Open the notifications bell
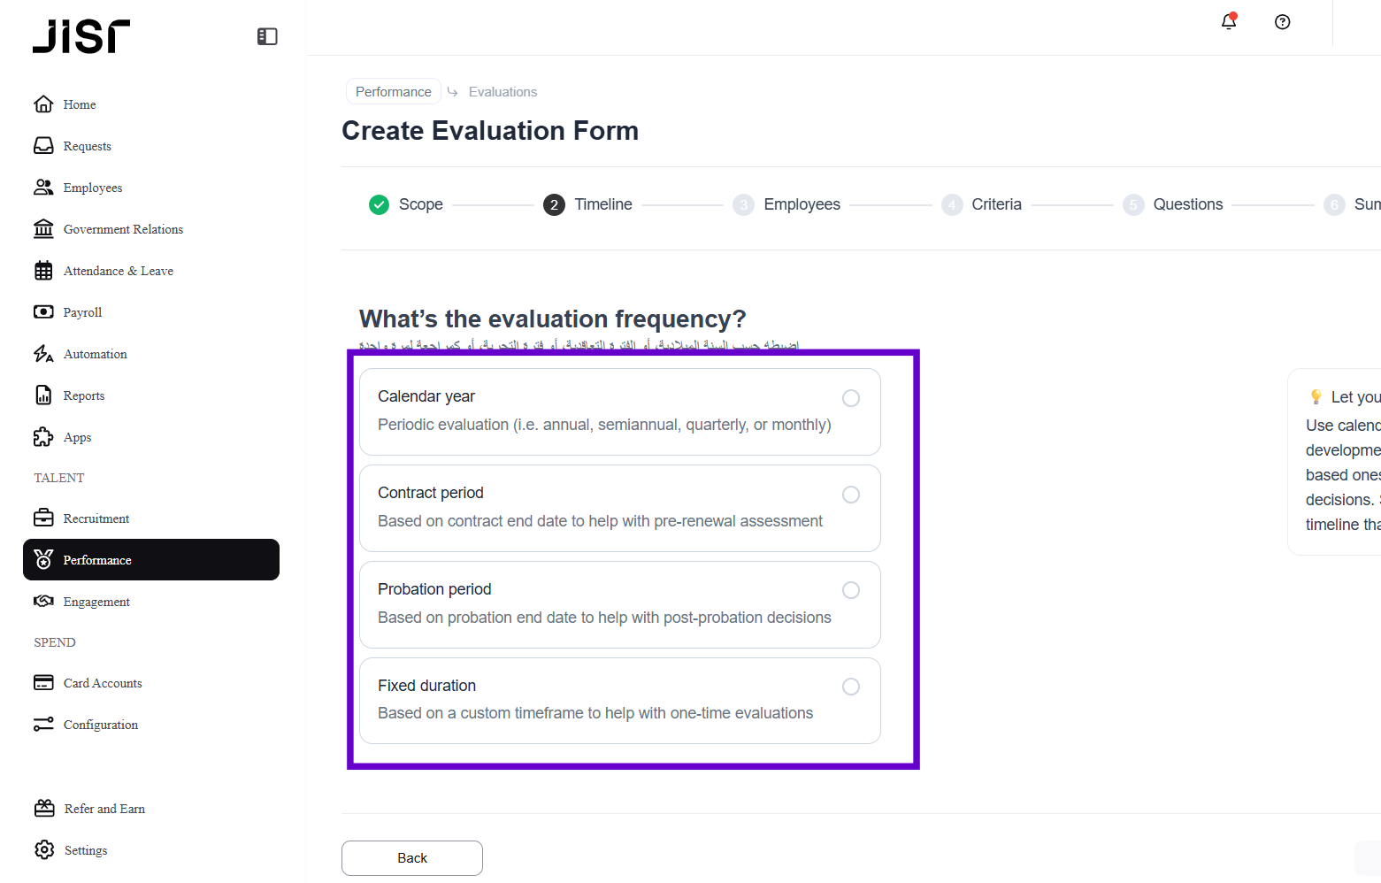Image resolution: width=1381 pixels, height=883 pixels. [1229, 22]
